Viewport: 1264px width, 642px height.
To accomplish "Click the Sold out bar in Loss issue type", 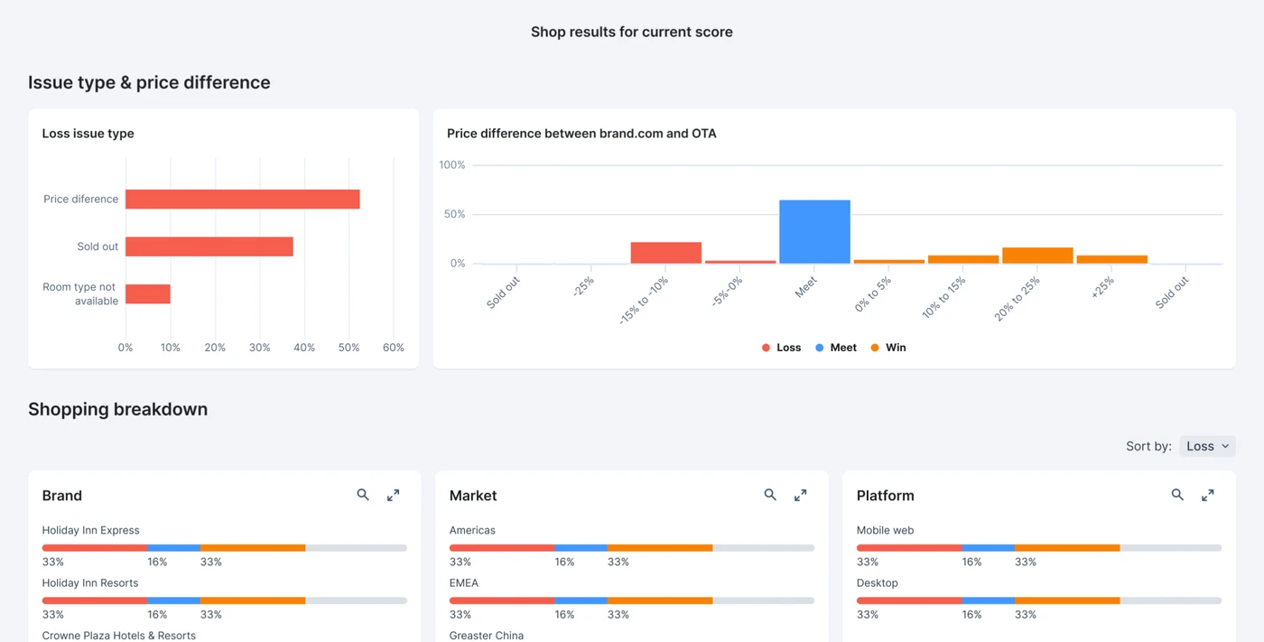I will click(x=209, y=246).
